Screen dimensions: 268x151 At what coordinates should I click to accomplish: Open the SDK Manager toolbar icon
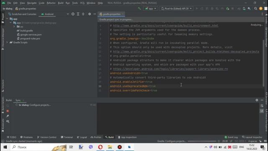point(249,8)
